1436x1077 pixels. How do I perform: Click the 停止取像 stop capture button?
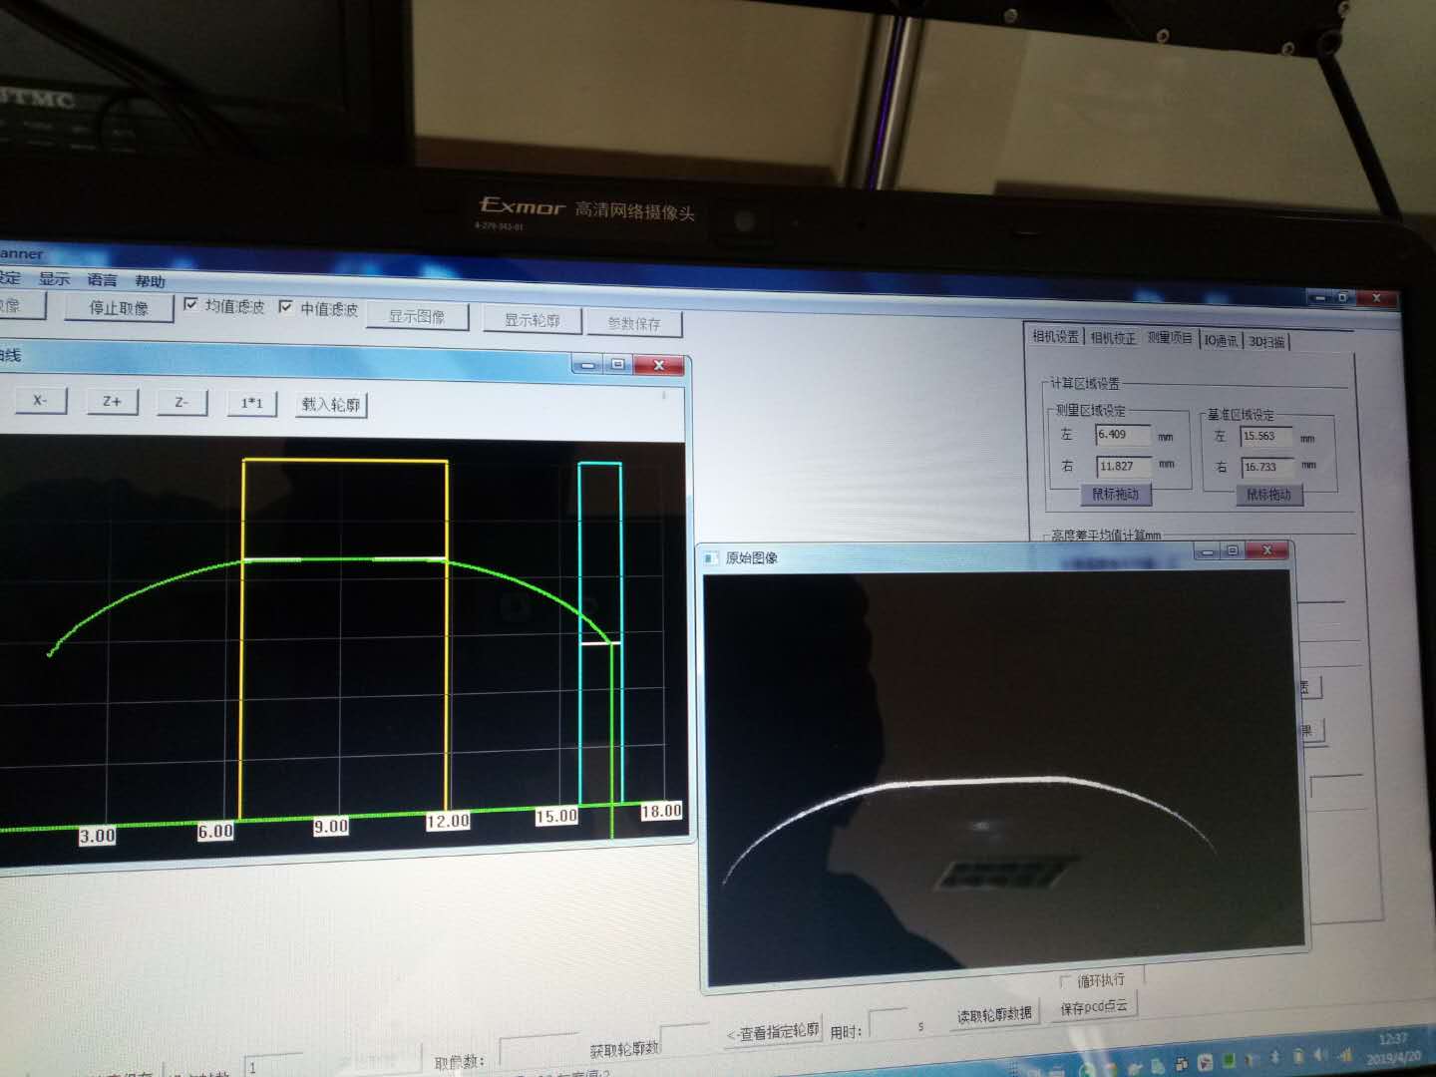[119, 307]
